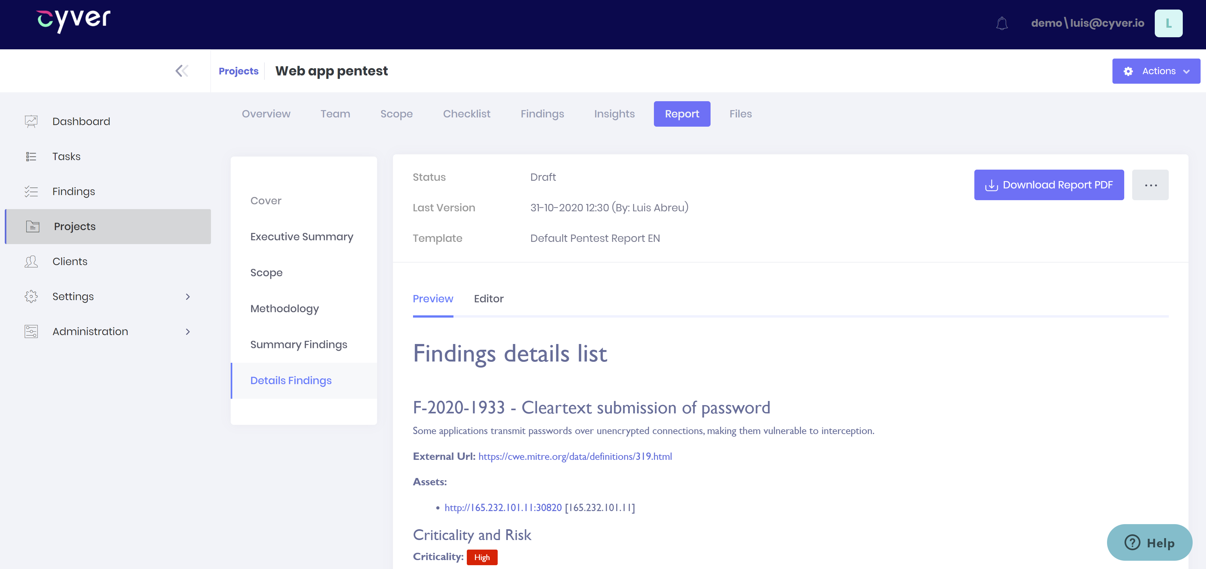Select Executive Summary in the report outline
Image resolution: width=1206 pixels, height=569 pixels.
(302, 236)
